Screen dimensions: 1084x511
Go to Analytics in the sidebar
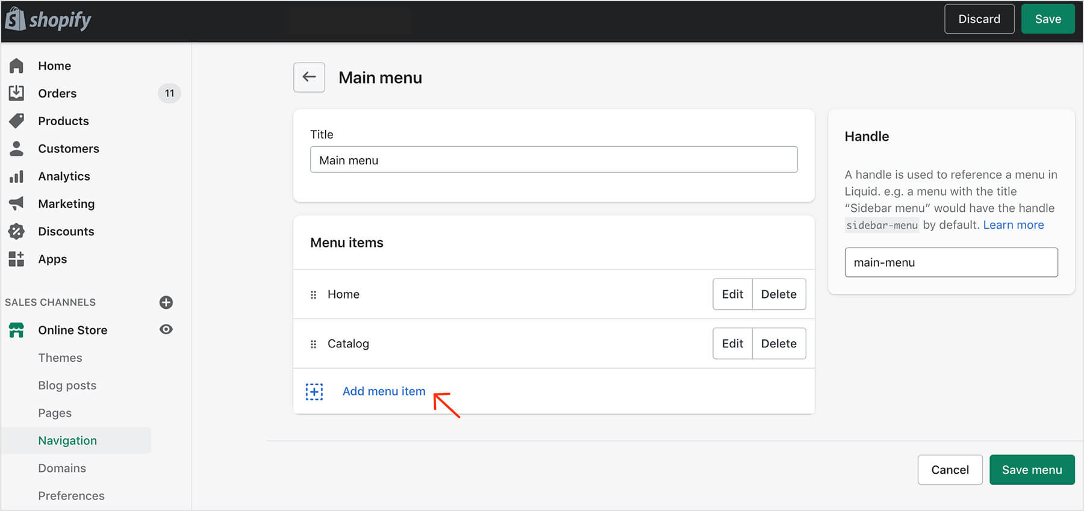click(64, 176)
